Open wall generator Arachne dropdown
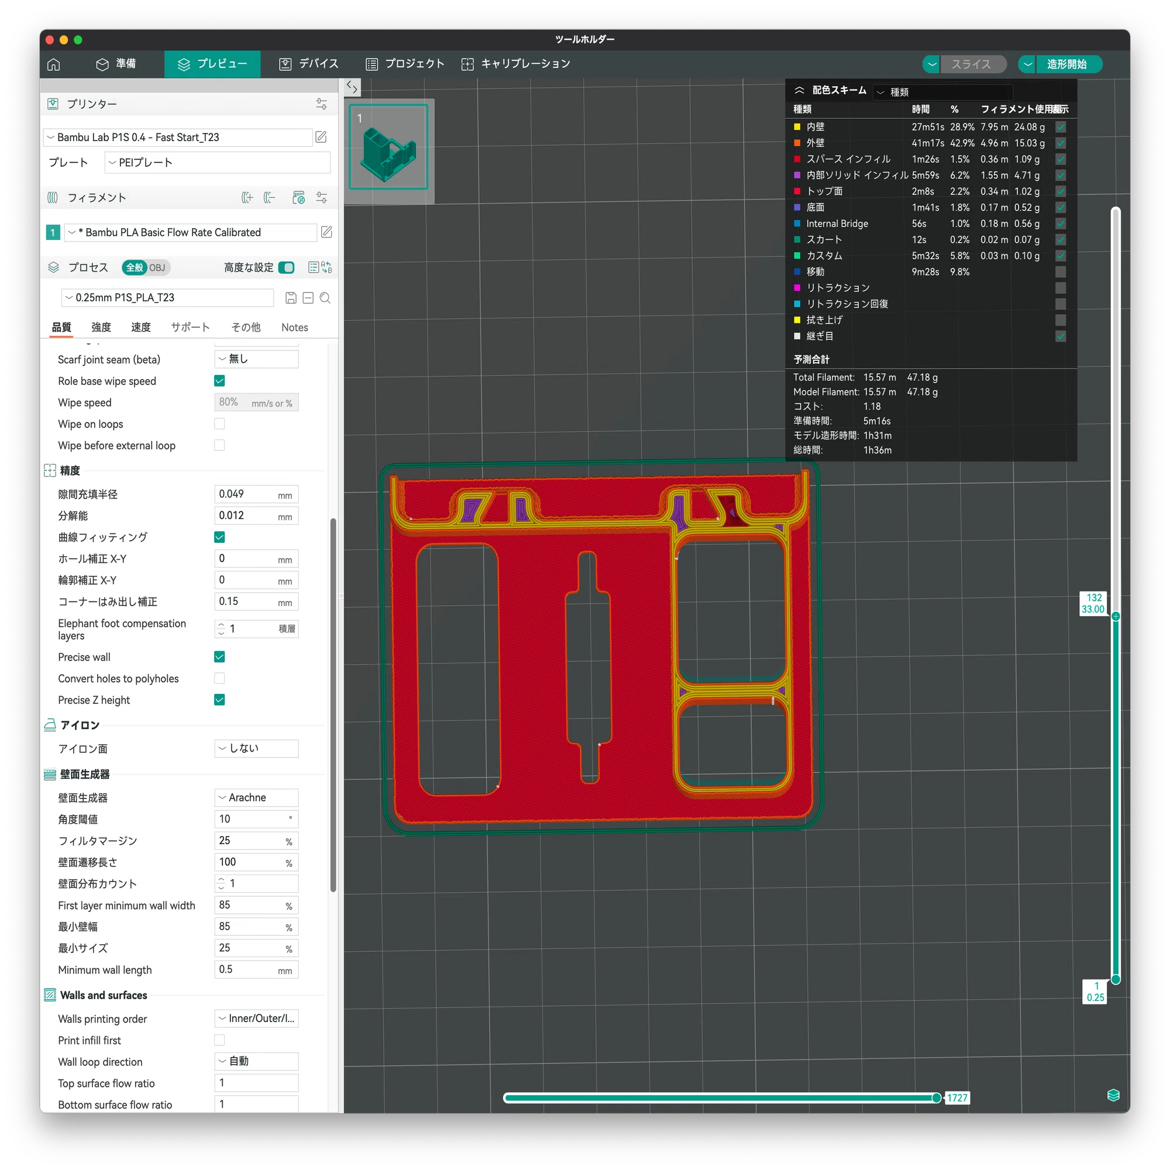 click(x=257, y=797)
